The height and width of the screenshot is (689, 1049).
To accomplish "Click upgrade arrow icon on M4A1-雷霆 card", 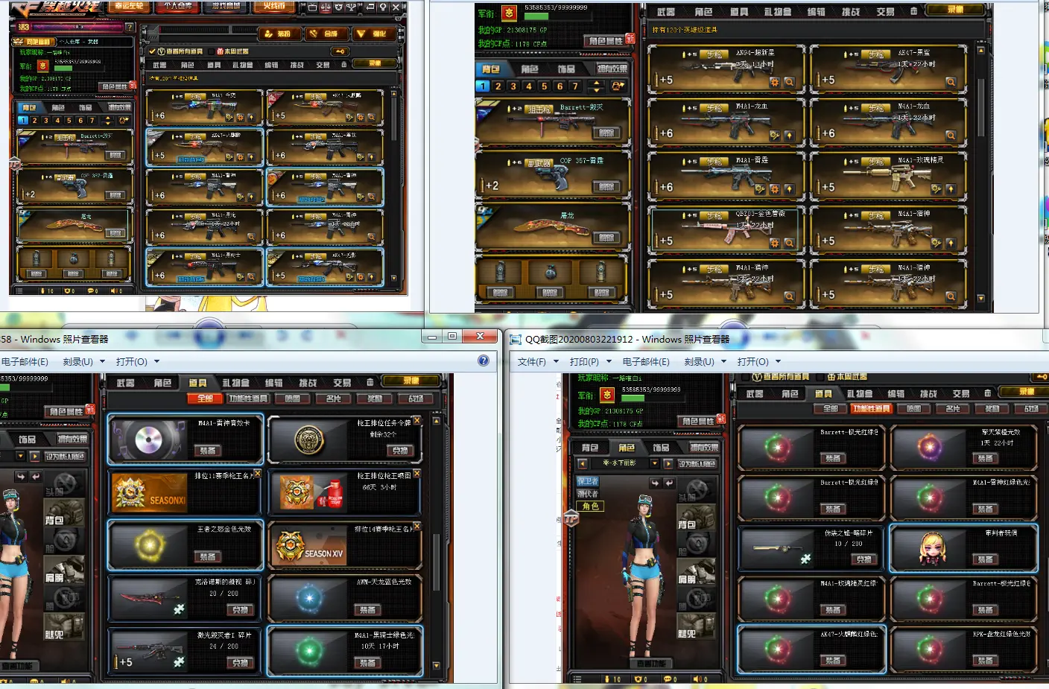I will [789, 189].
